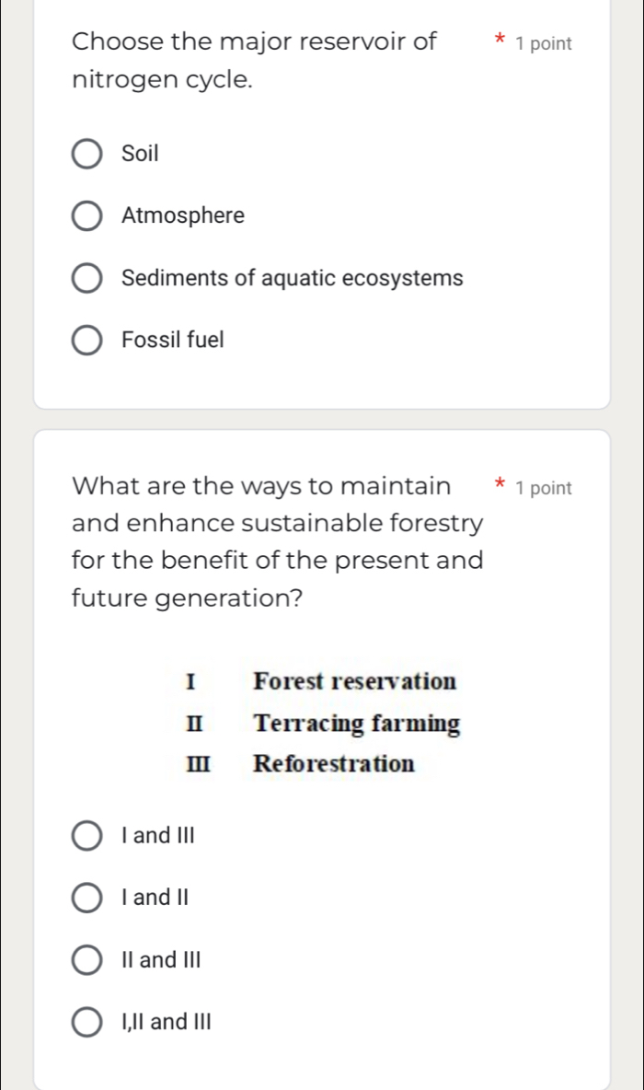Pick the I,II and III answer
This screenshot has height=1090, width=644.
[x=86, y=1021]
